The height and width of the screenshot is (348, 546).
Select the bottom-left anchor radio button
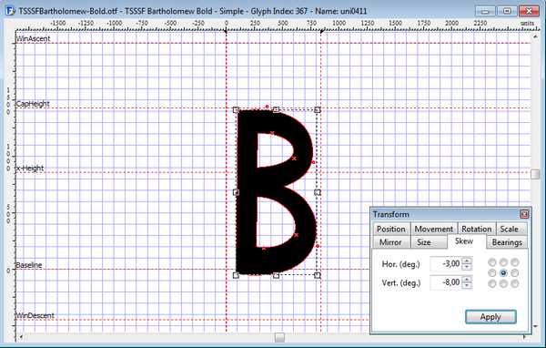pos(492,284)
